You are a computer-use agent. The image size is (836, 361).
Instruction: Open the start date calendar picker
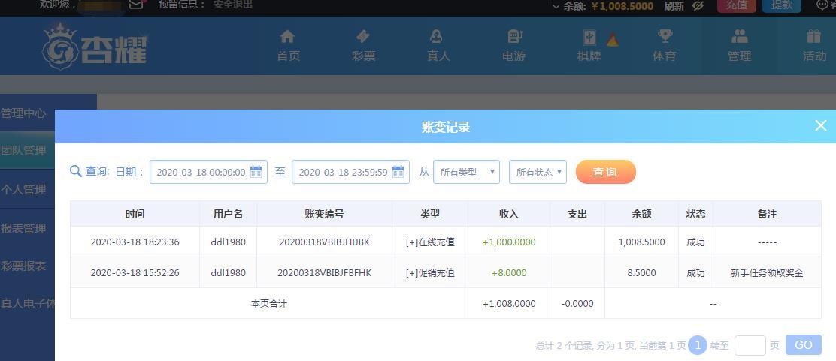coord(256,172)
